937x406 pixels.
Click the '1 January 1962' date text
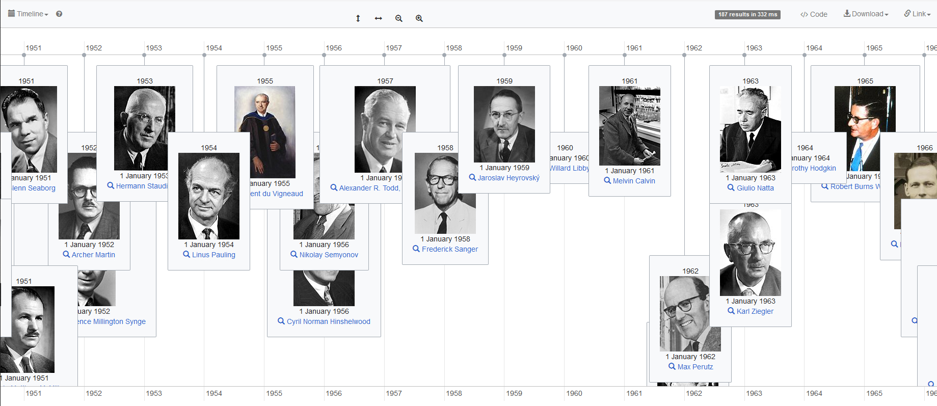(x=690, y=357)
